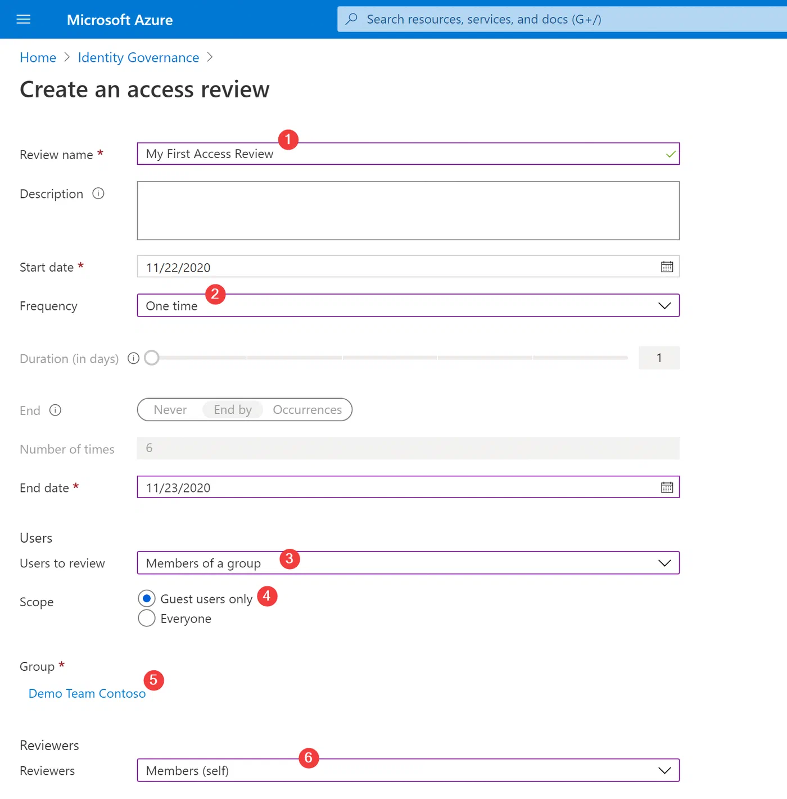This screenshot has width=787, height=799.
Task: Expand the Users to review dropdown
Action: click(408, 563)
